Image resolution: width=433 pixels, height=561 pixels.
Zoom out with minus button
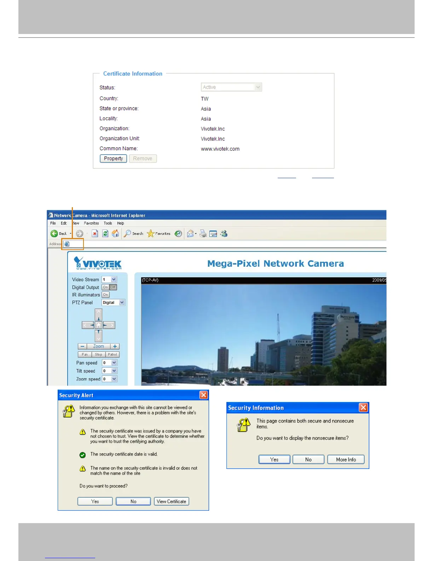click(82, 346)
